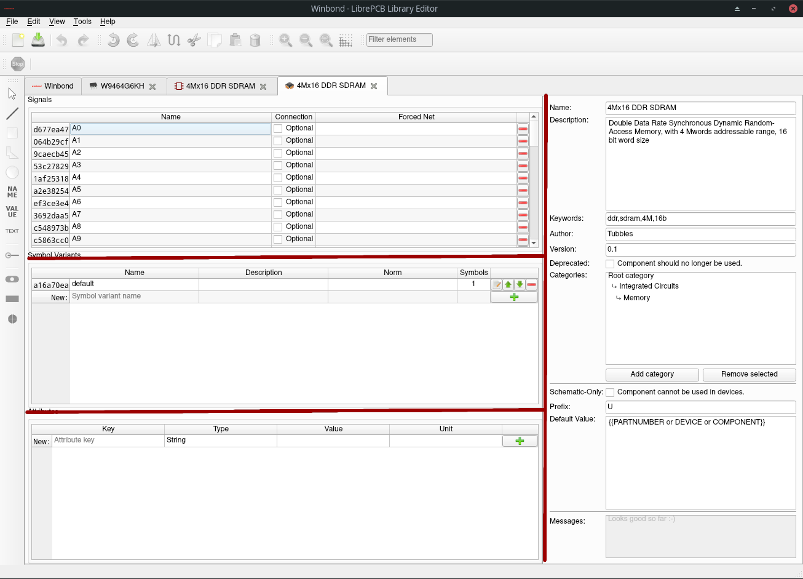The width and height of the screenshot is (803, 579).
Task: Select the arrow Select tool
Action: pyautogui.click(x=12, y=94)
